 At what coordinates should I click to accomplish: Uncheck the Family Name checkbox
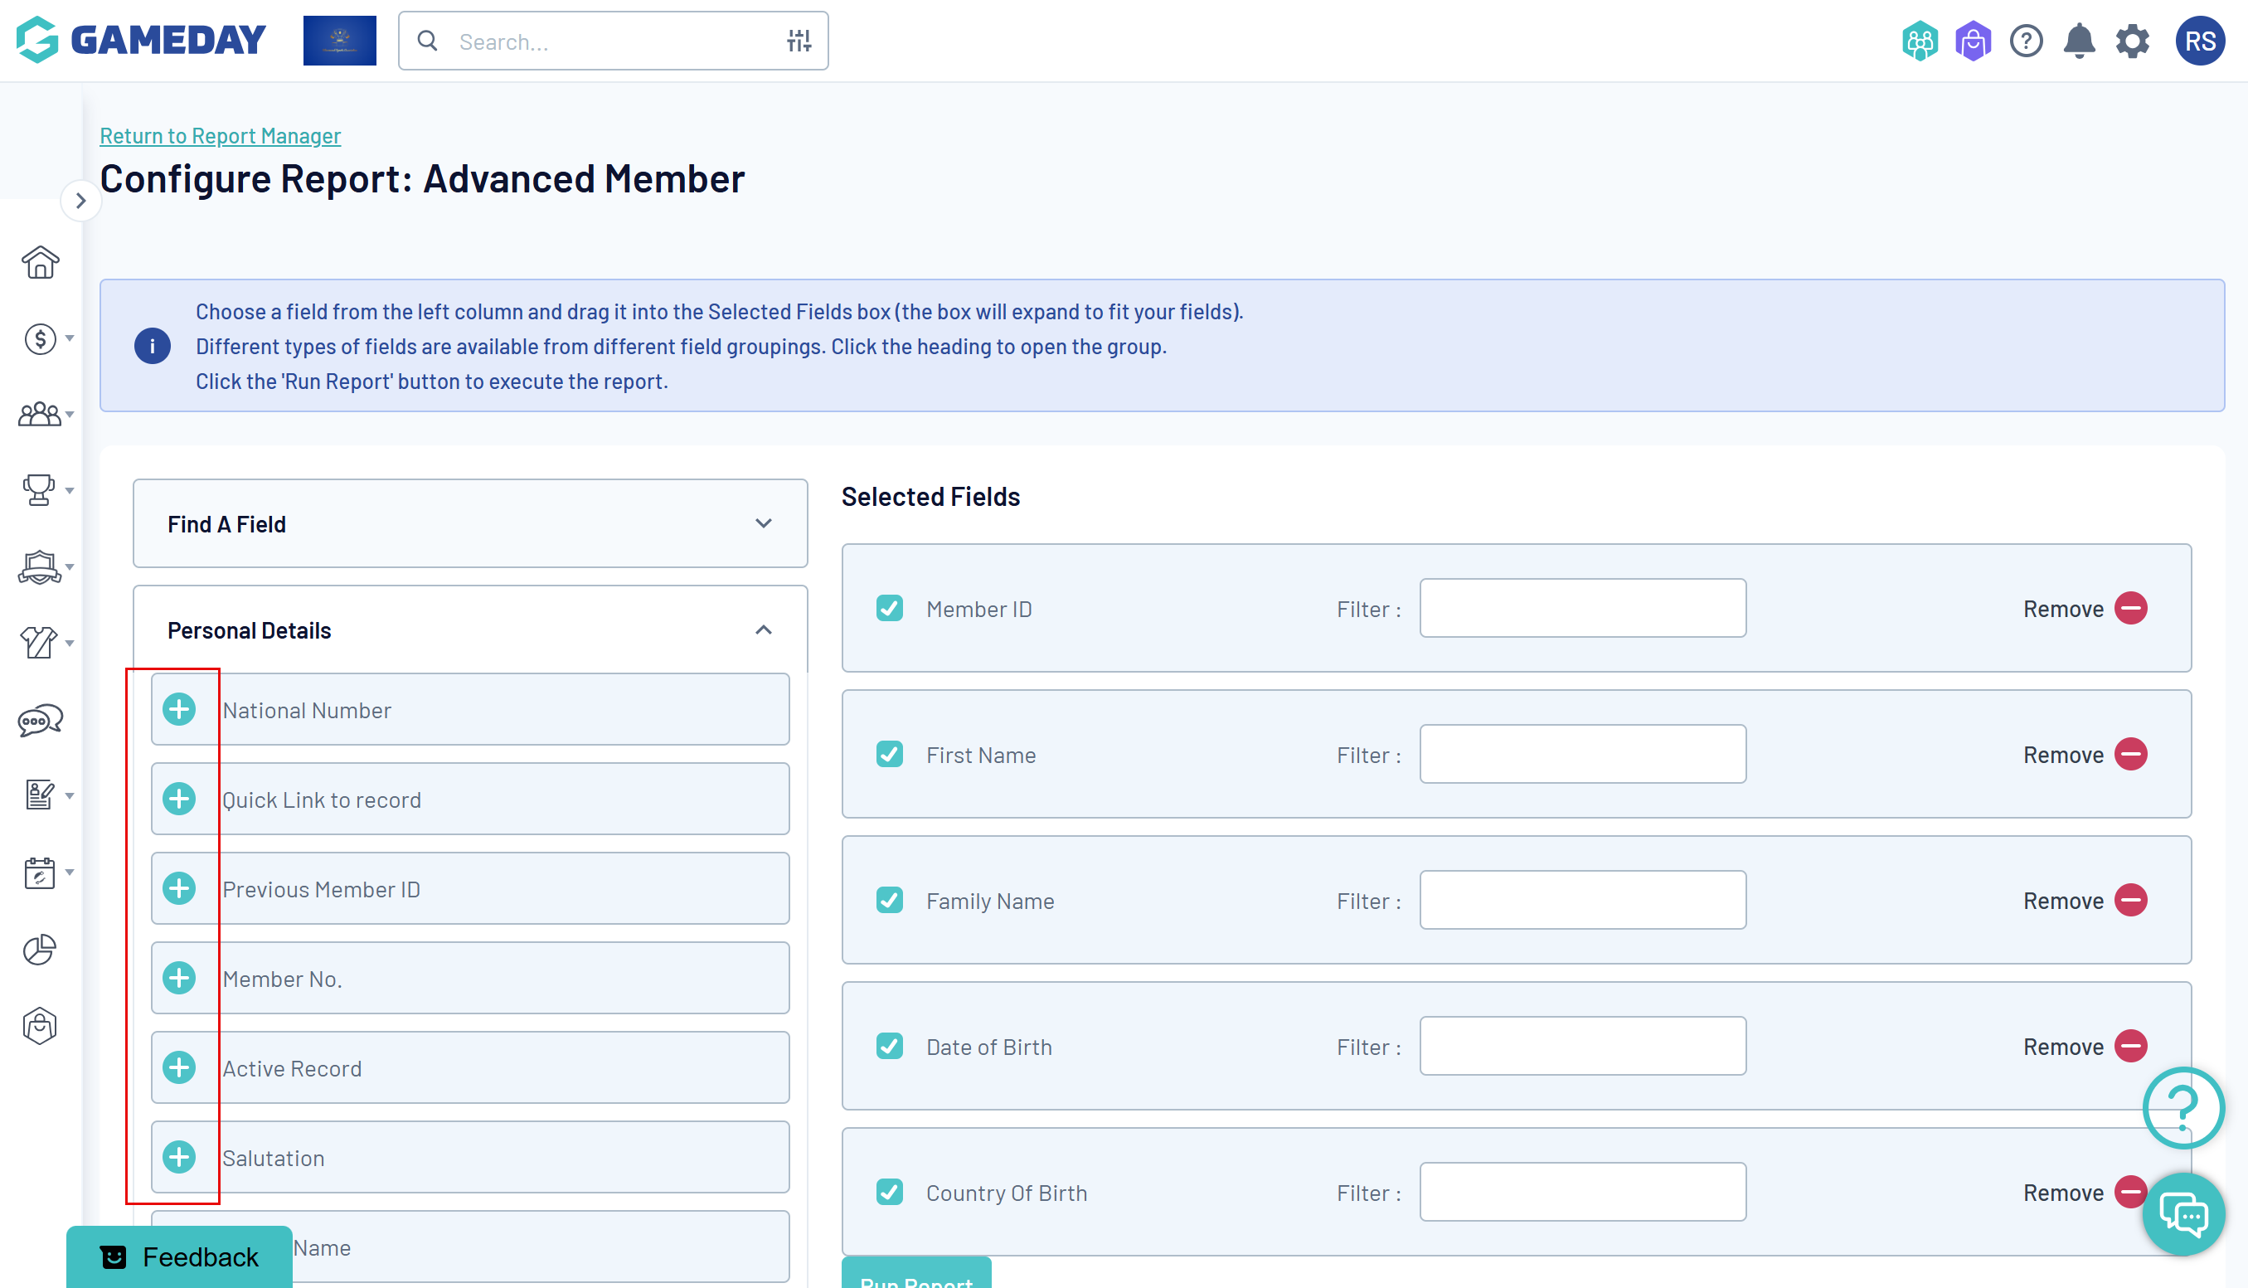click(889, 901)
